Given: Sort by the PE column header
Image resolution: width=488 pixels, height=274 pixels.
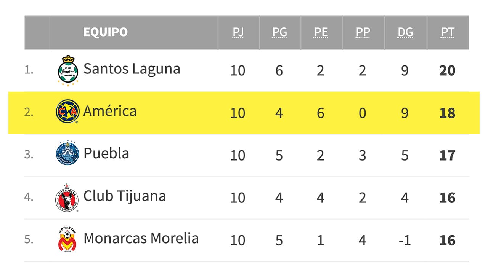Looking at the screenshot, I should point(321,32).
